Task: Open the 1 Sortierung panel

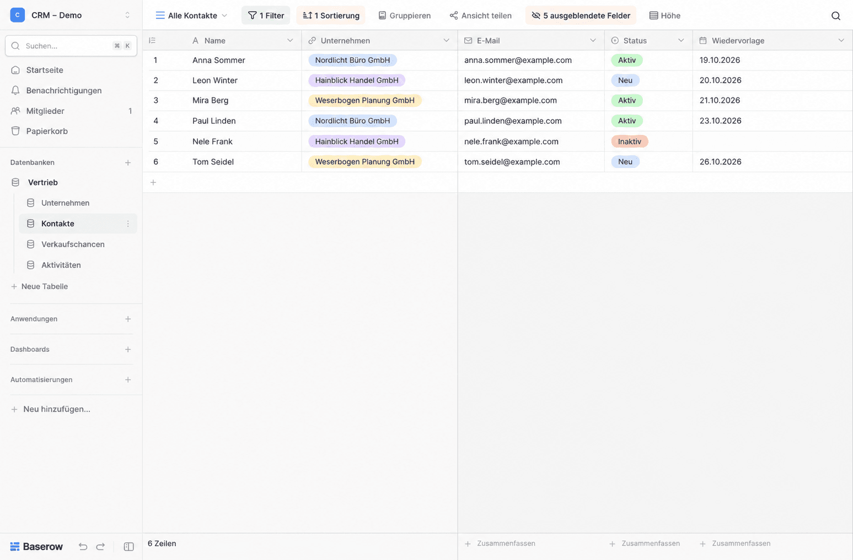Action: 331,15
